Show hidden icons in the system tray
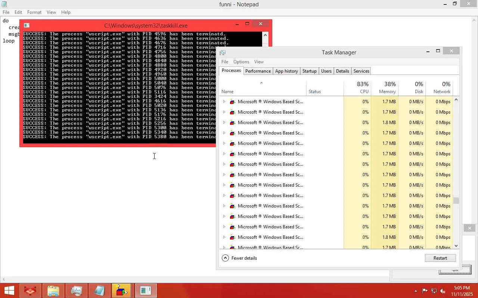The width and height of the screenshot is (478, 298). click(416, 291)
